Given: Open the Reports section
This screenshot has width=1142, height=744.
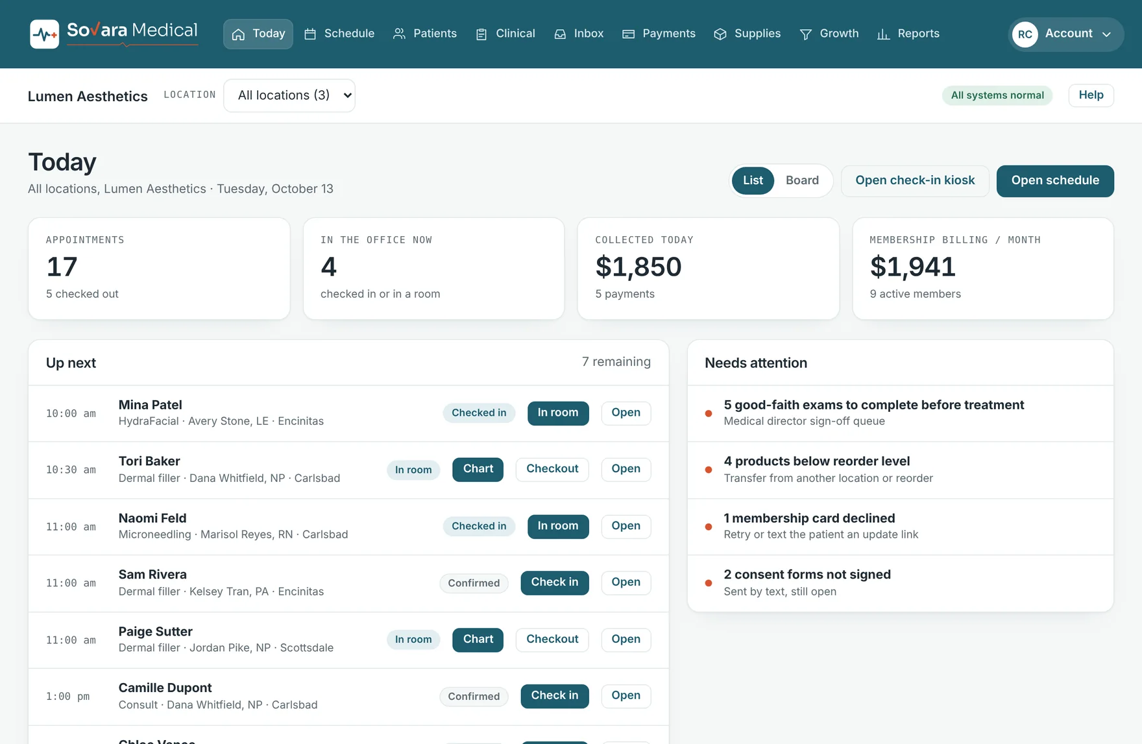Looking at the screenshot, I should tap(908, 34).
